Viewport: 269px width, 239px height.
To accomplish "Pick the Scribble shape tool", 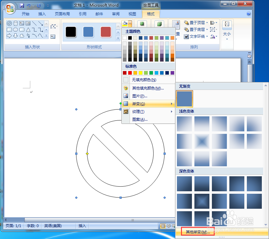I will pos(28,36).
